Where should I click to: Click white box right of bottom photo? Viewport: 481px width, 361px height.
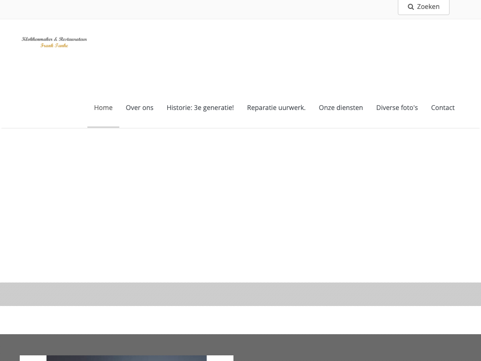[220, 358]
